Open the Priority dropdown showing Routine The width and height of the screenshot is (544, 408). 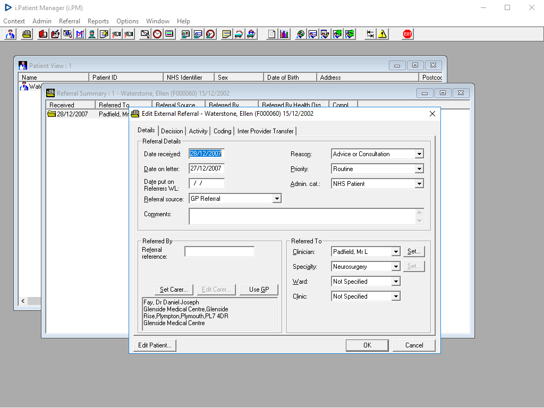click(419, 168)
